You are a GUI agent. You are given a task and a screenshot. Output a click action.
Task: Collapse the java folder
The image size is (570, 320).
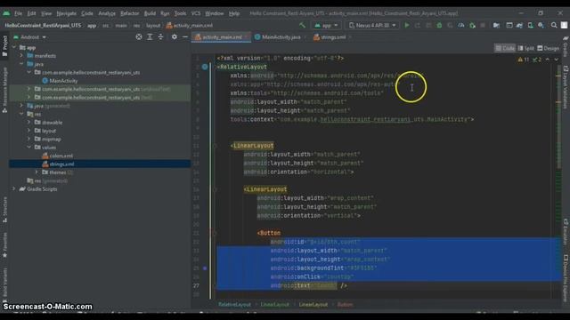pos(21,64)
